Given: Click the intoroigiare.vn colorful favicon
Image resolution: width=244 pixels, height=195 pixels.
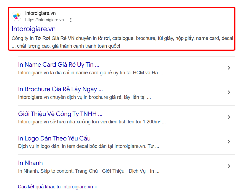Looking at the screenshot, I should [17, 16].
